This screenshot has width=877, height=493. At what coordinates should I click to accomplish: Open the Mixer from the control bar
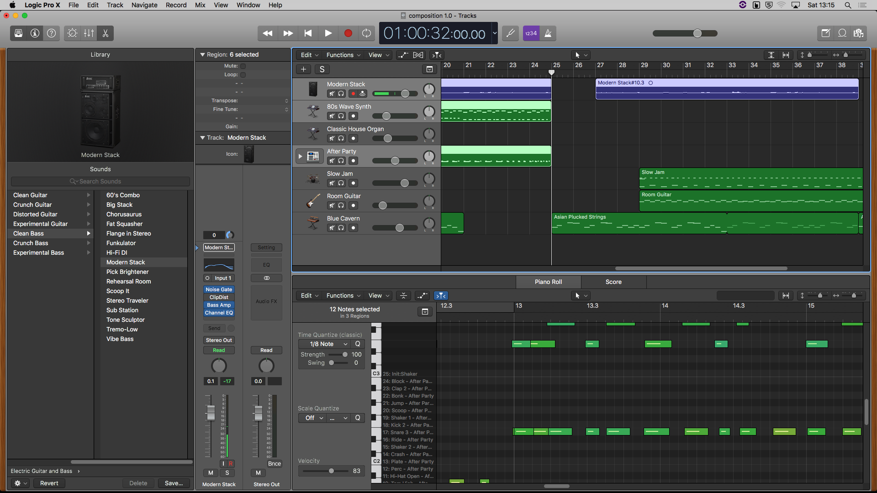tap(89, 33)
